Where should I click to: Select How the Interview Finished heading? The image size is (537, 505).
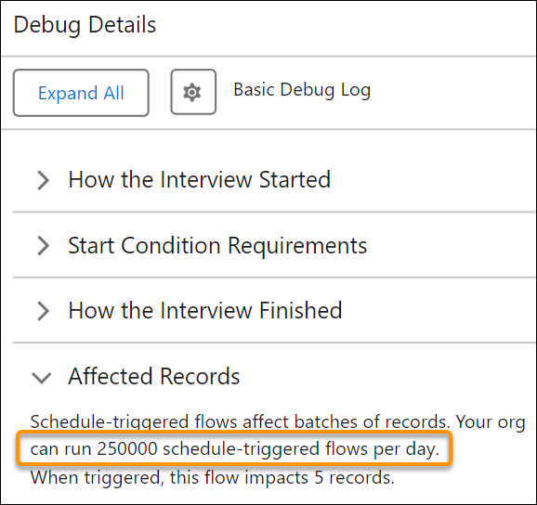click(205, 311)
